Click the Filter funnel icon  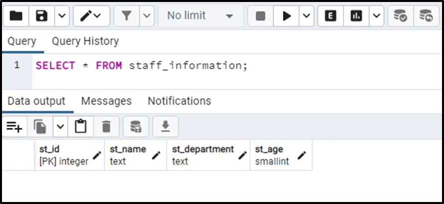[127, 16]
